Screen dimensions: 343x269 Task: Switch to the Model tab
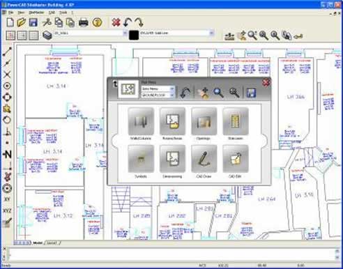click(38, 243)
